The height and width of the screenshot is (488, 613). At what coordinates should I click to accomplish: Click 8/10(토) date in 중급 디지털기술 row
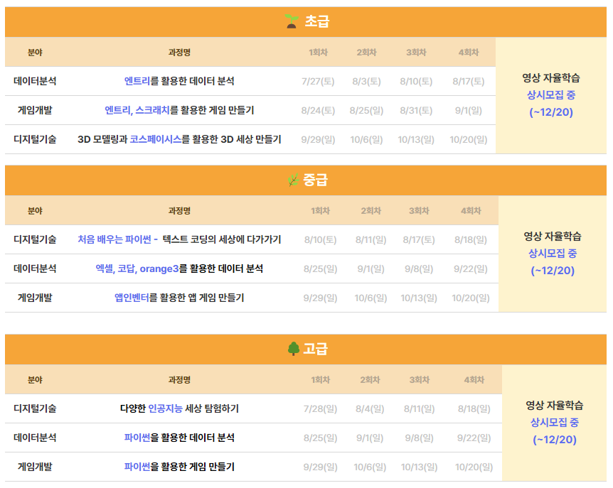point(320,240)
